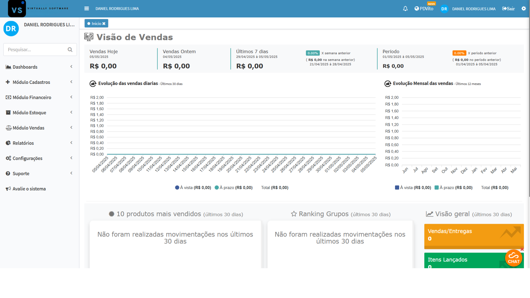Open Avalie o sistema link

coord(29,189)
